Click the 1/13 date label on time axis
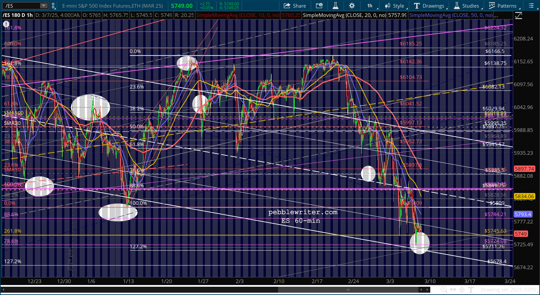This screenshot has width=540, height=295. point(129,281)
